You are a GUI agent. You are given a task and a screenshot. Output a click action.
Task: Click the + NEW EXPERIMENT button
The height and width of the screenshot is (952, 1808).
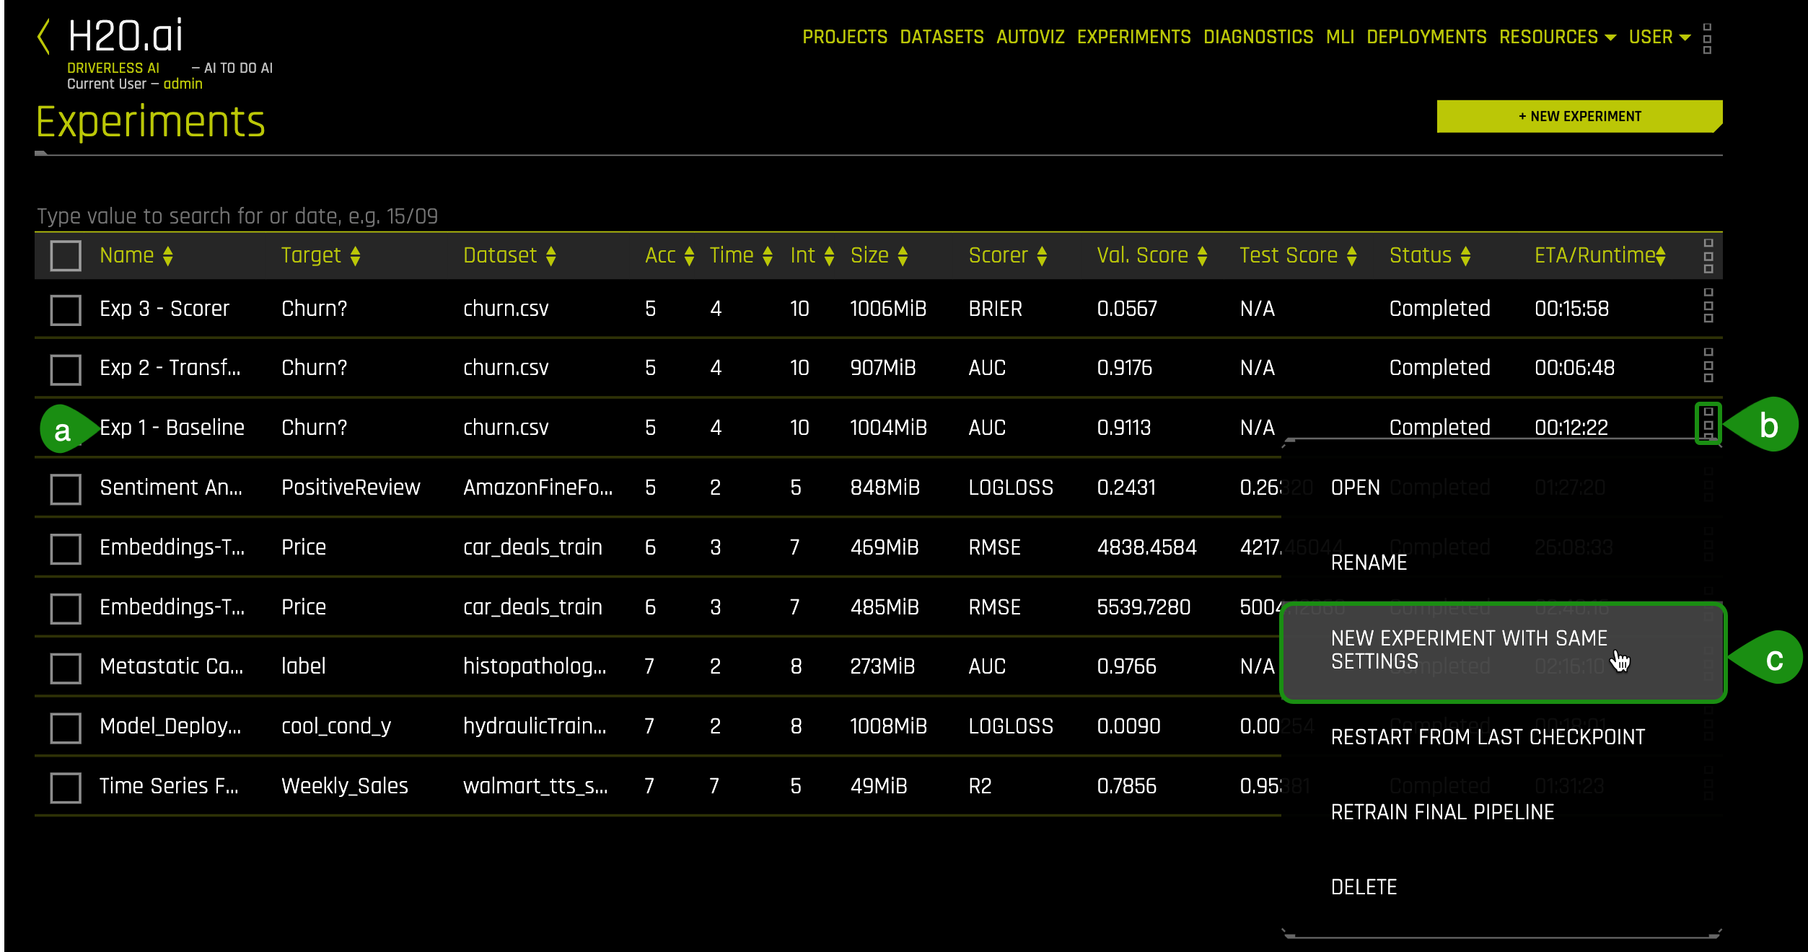(1579, 116)
